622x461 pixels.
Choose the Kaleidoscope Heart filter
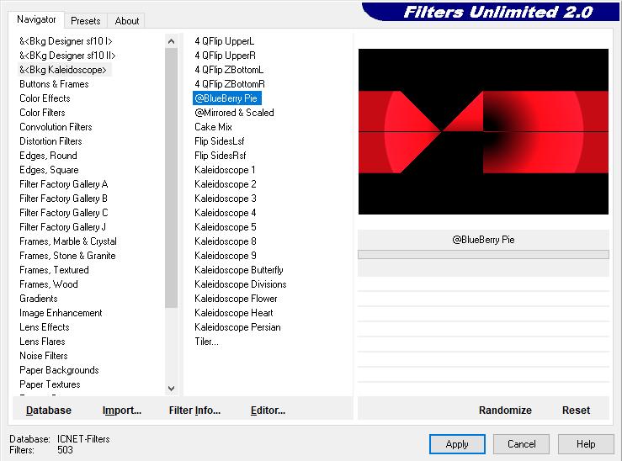tap(234, 313)
